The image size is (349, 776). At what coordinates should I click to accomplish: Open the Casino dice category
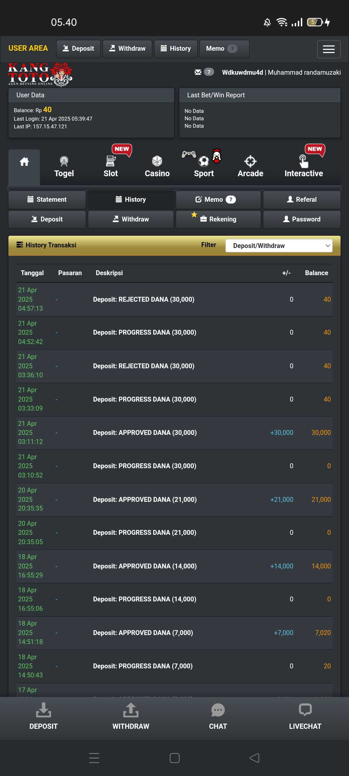[x=157, y=167]
